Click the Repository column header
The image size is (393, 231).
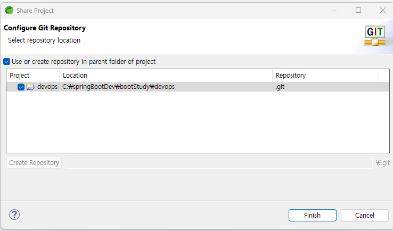[325, 76]
